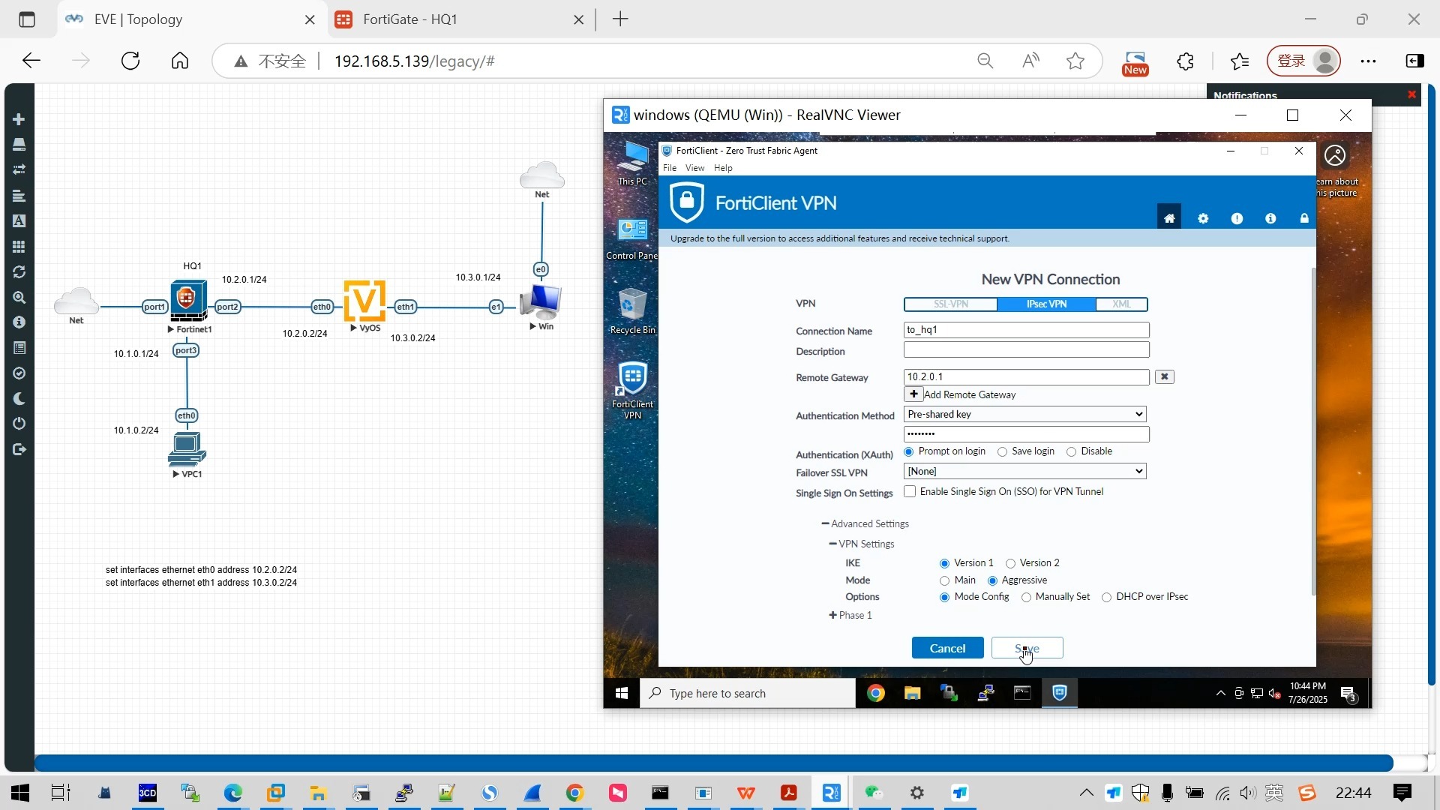Viewport: 1440px width, 810px height.
Task: Click the Fortinet1 firewall node icon
Action: click(x=187, y=301)
